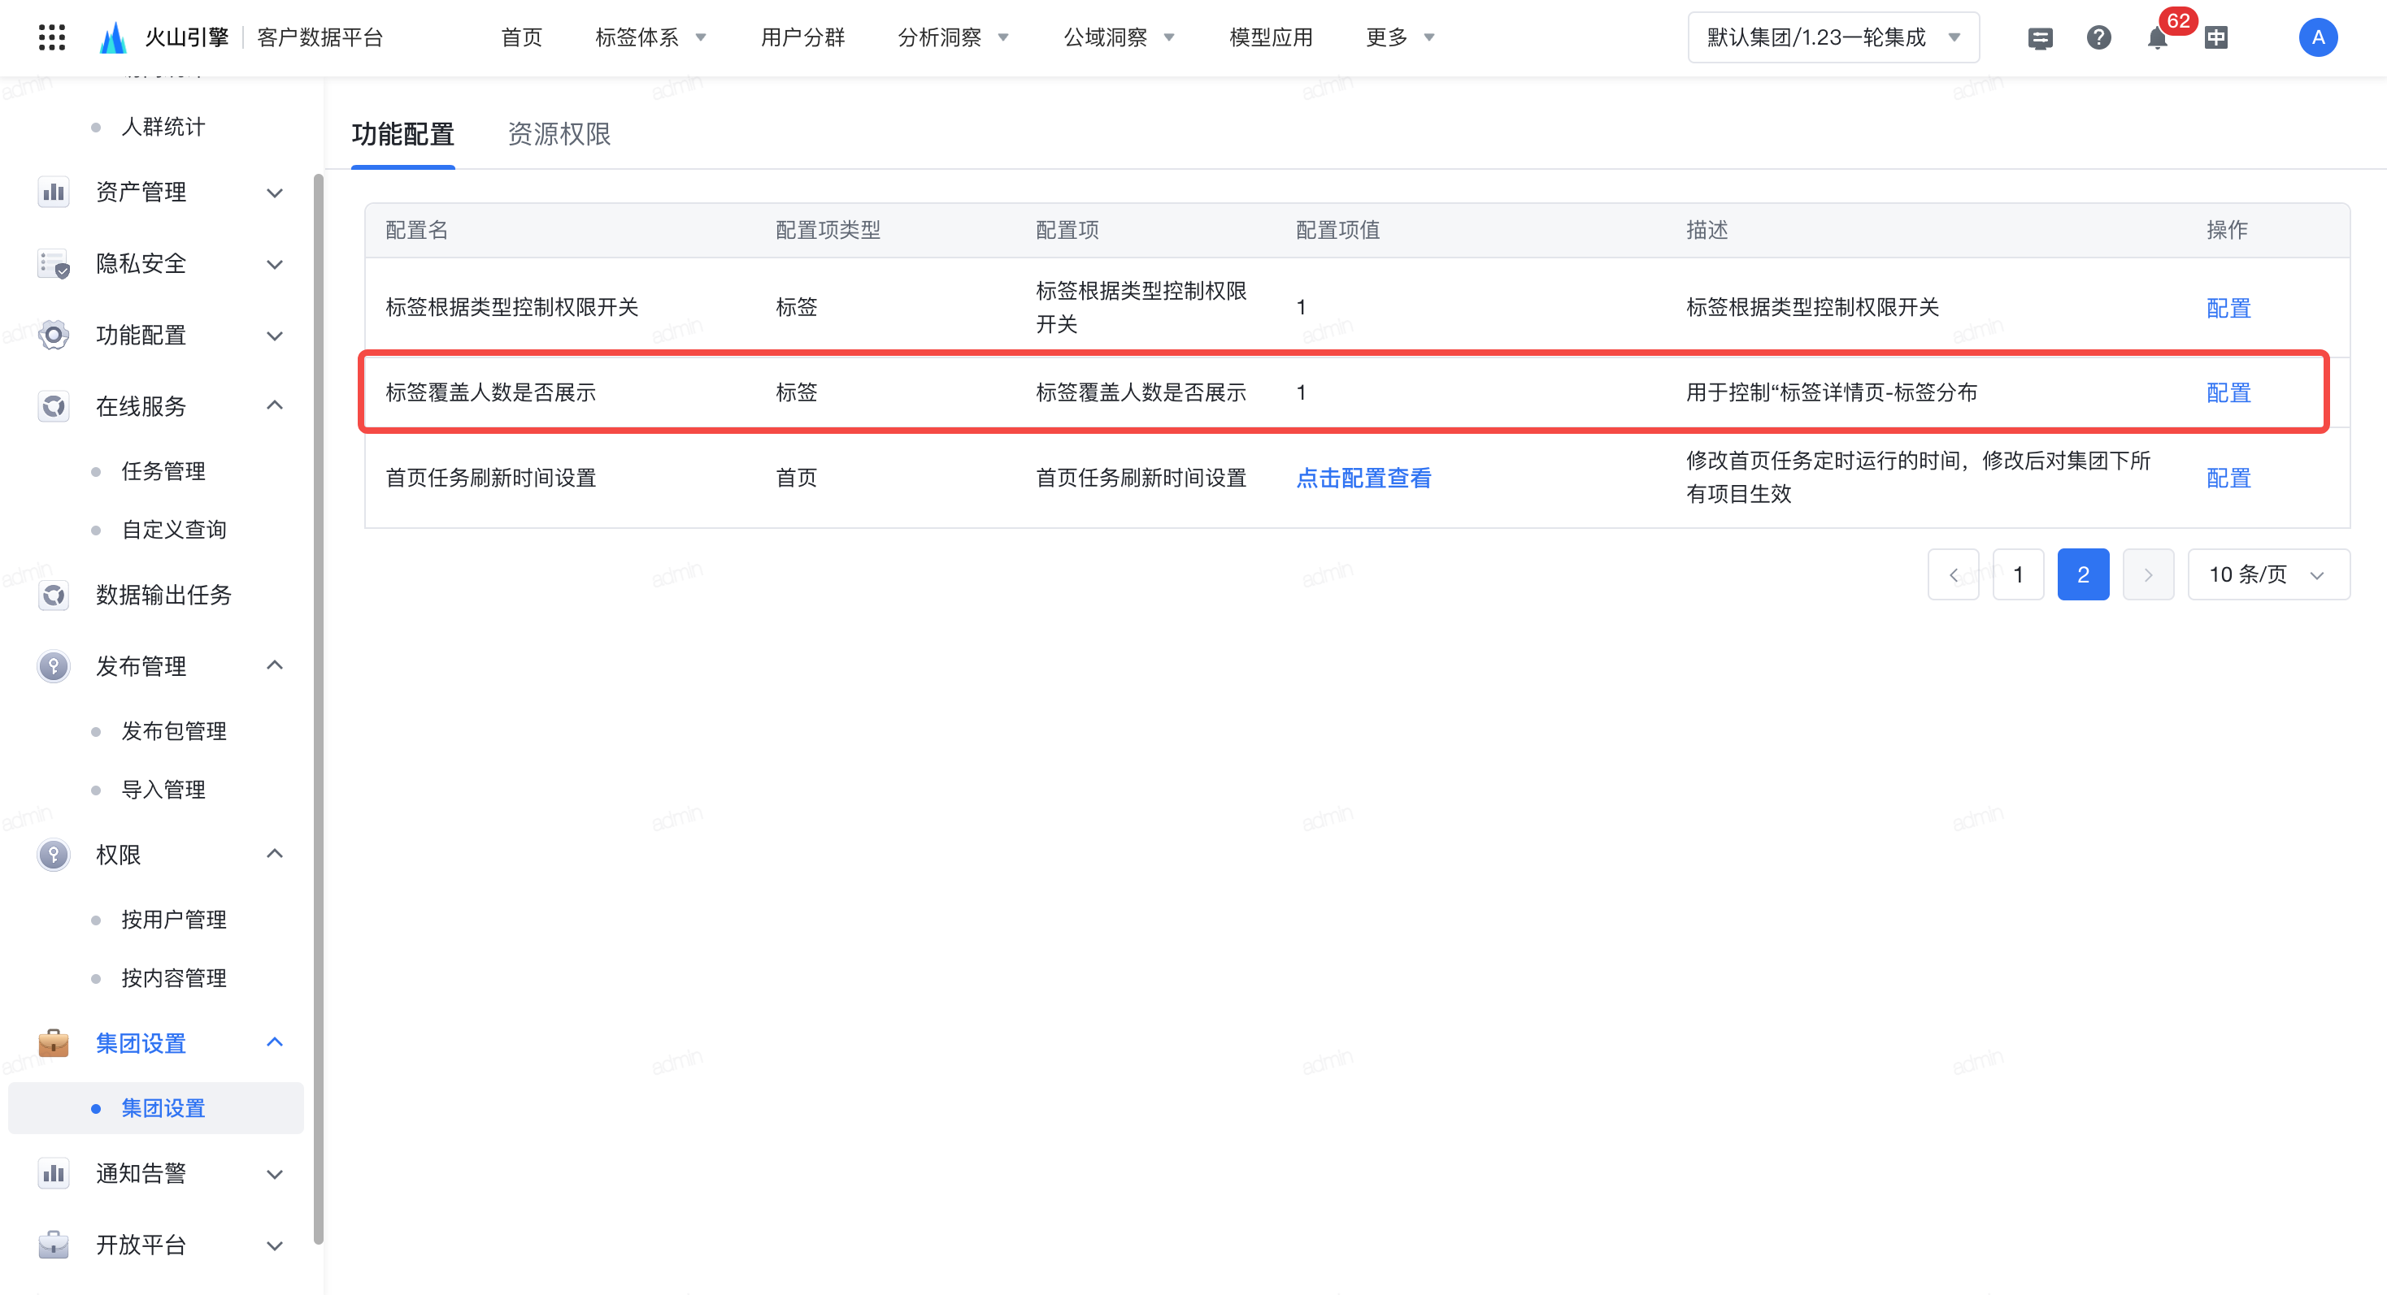Click 配置 for 标签根据类型控制权限开关 row
The image size is (2387, 1295).
pyautogui.click(x=2228, y=307)
